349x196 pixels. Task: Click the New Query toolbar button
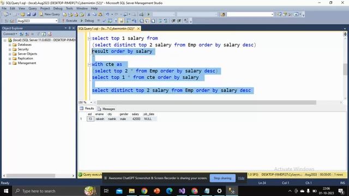(50, 14)
